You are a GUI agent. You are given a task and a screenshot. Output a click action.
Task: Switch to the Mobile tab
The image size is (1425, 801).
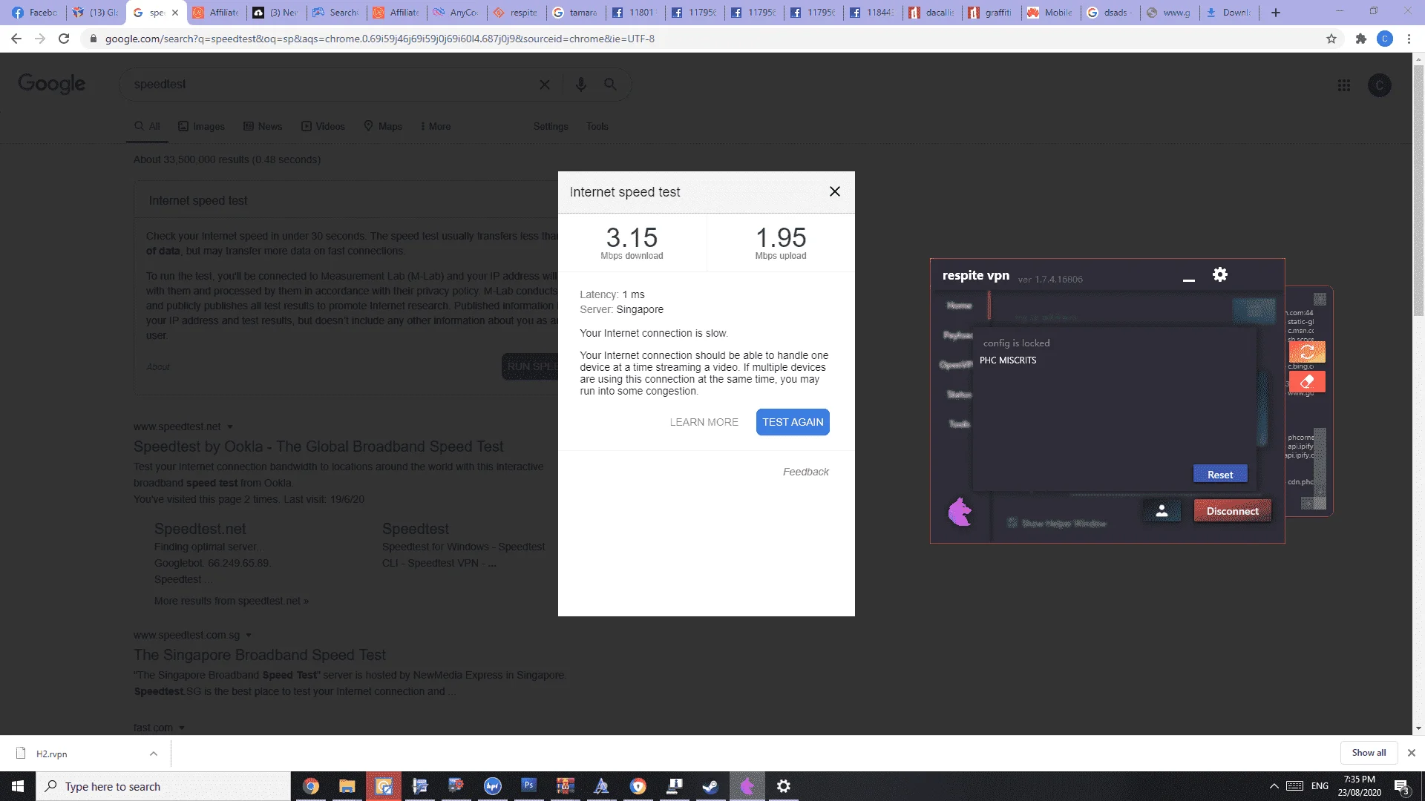point(1051,13)
